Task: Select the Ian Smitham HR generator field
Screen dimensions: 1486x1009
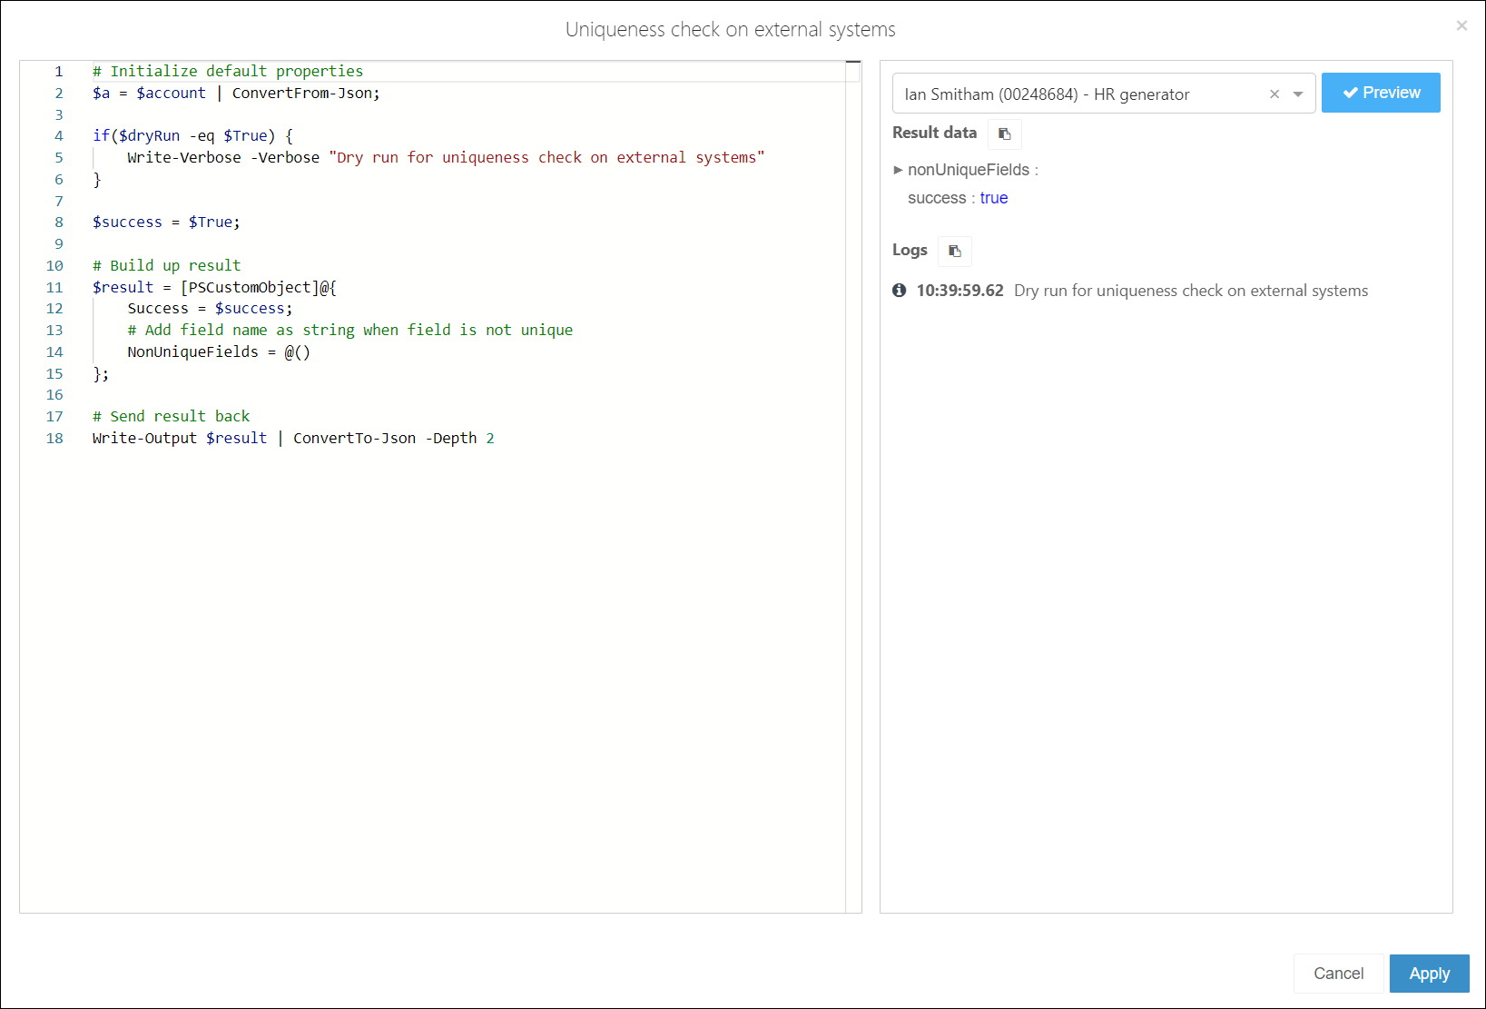Action: [1104, 94]
